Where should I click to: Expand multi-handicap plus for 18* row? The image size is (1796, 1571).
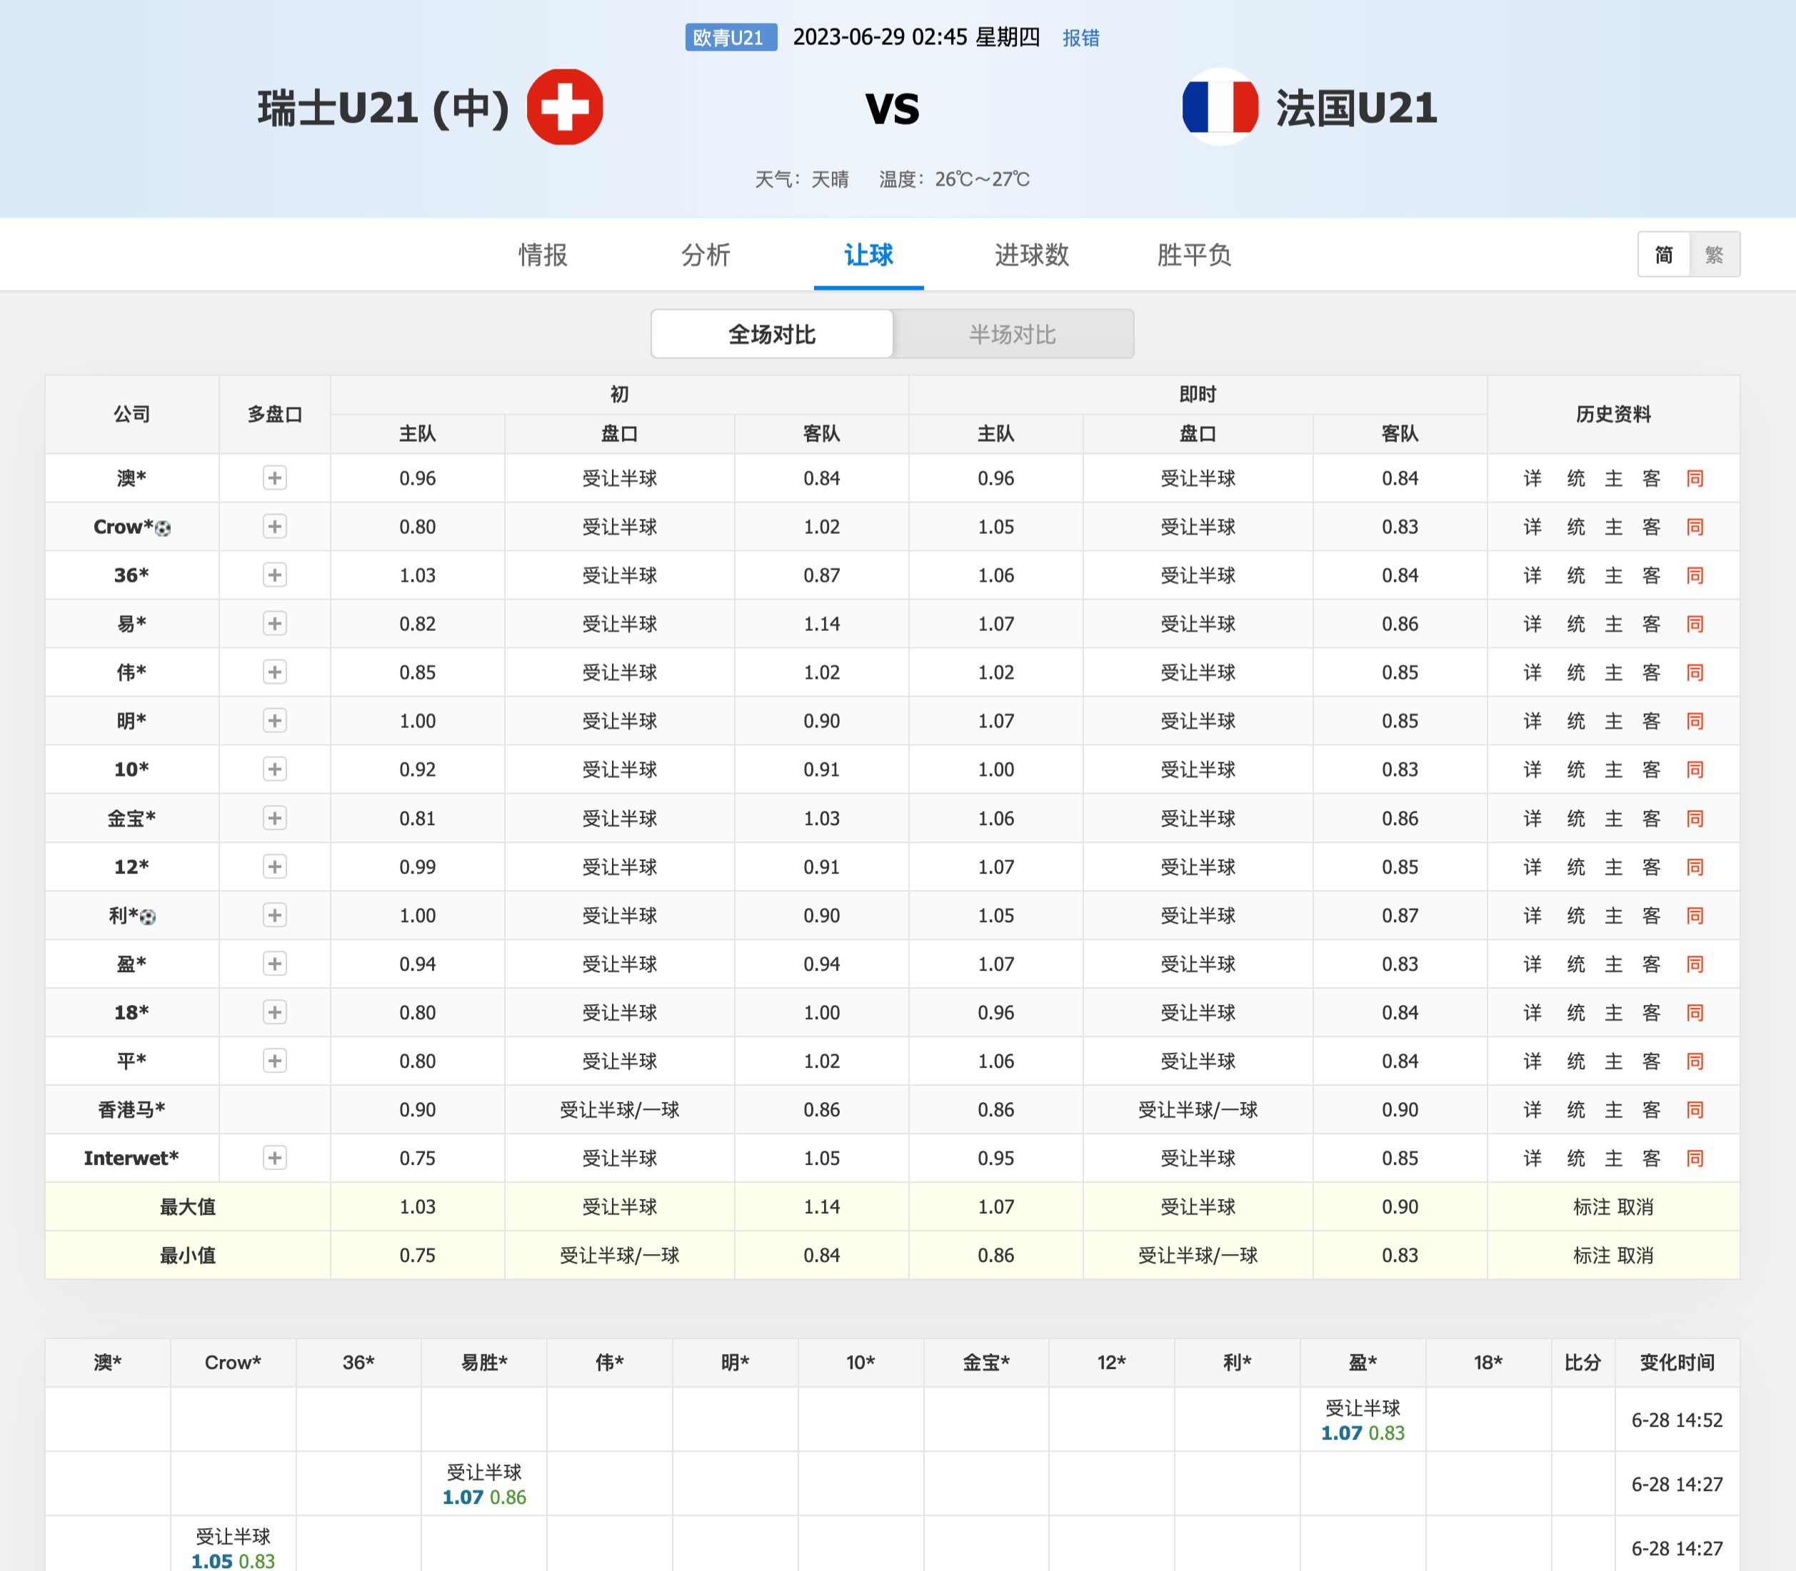tap(274, 1013)
